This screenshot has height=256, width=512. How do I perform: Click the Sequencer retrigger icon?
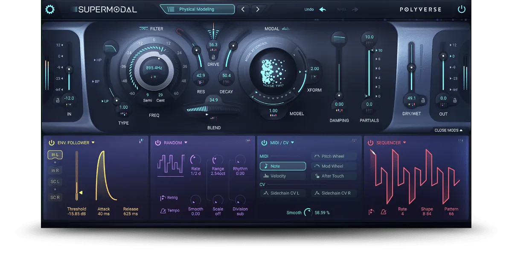pos(371,212)
